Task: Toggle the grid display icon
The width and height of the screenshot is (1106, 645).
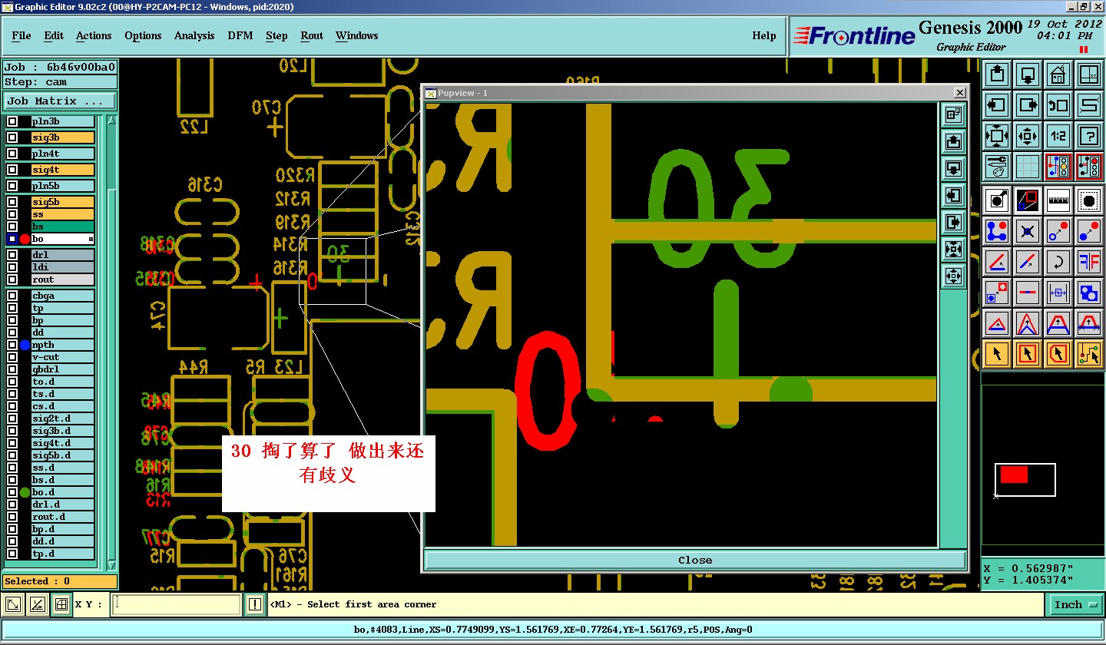Action: [1028, 167]
